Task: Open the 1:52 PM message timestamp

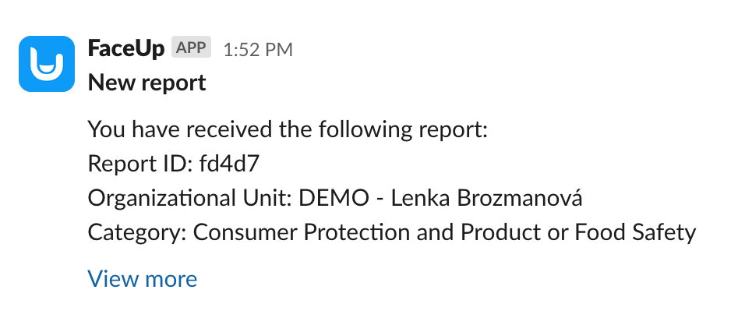Action: coord(258,49)
